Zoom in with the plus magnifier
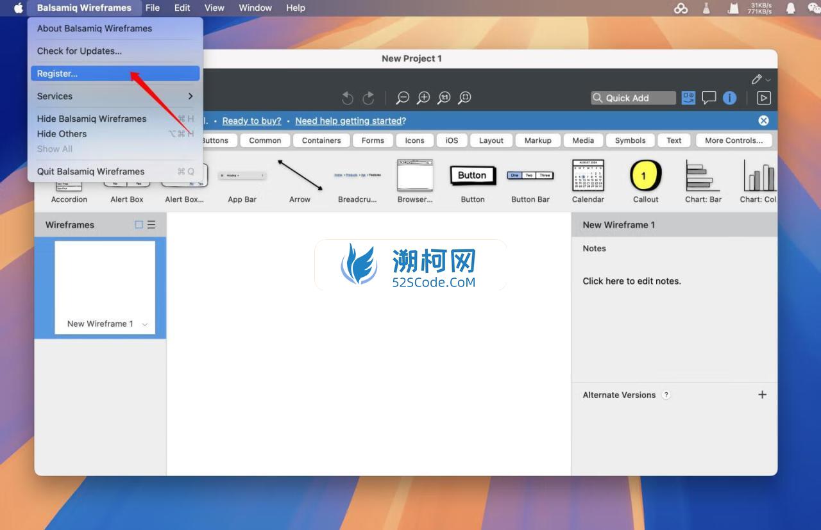The height and width of the screenshot is (530, 821). click(x=423, y=97)
